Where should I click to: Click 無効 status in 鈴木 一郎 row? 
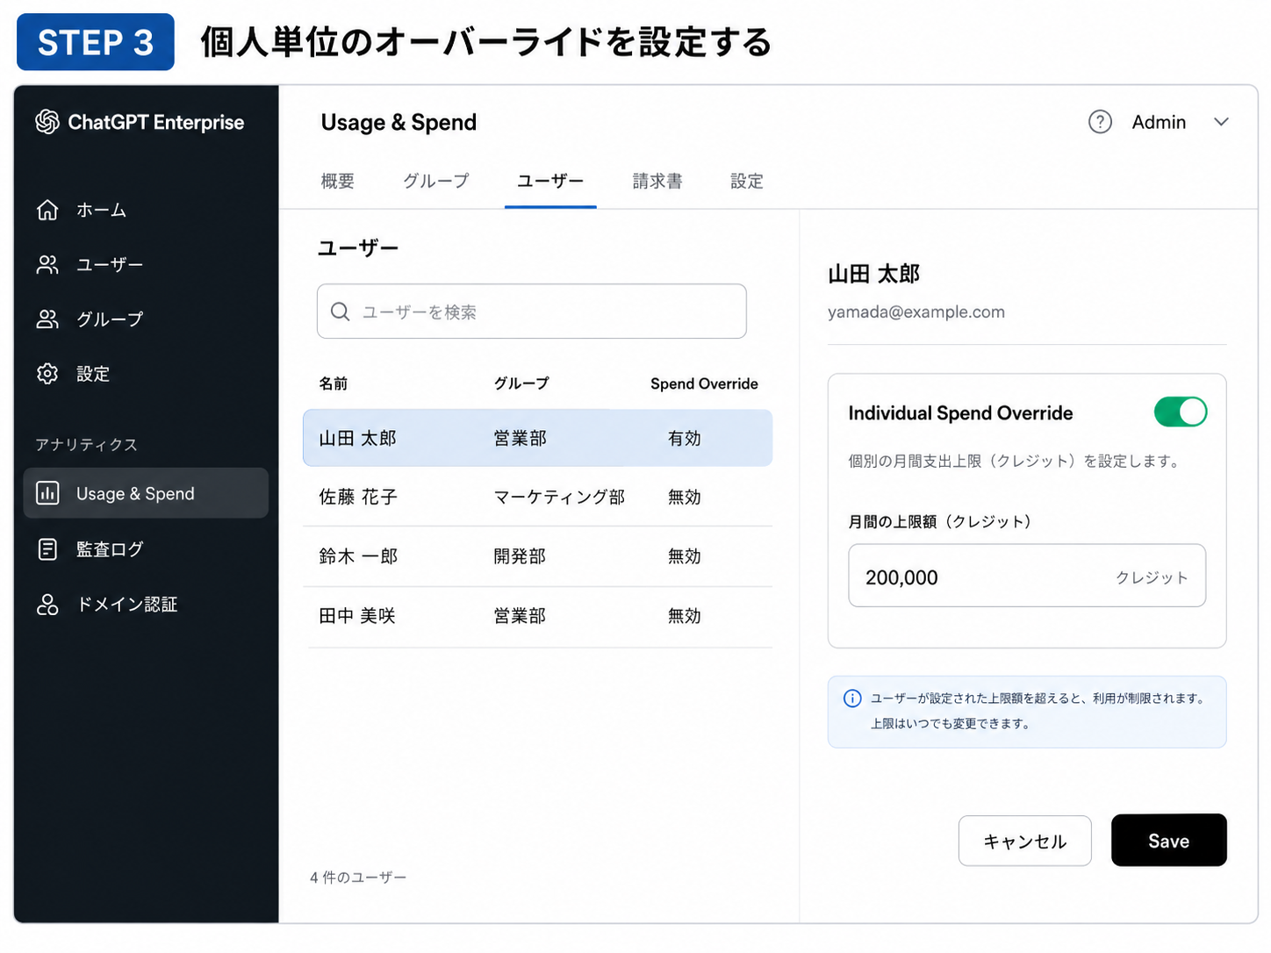click(x=685, y=556)
